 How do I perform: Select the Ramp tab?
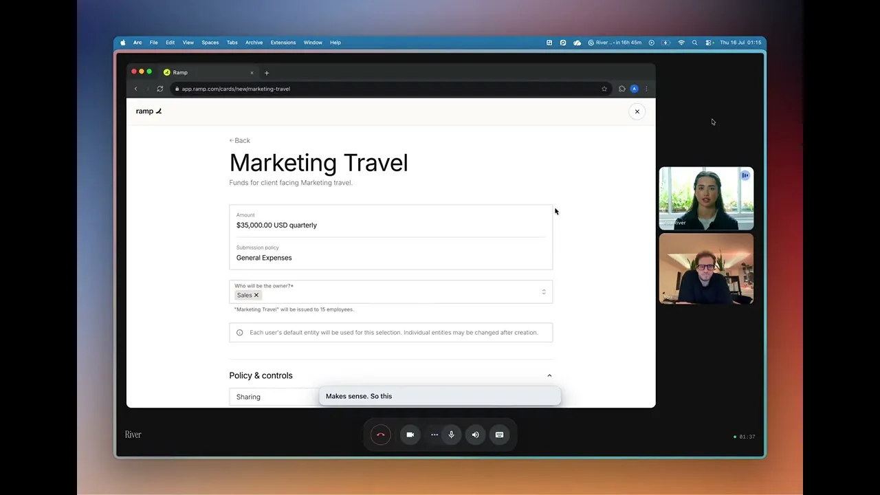tap(208, 72)
